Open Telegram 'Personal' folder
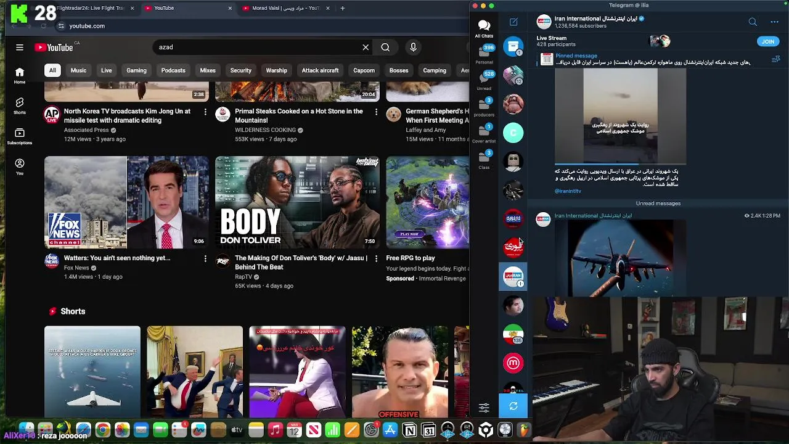789x444 pixels. [484, 55]
